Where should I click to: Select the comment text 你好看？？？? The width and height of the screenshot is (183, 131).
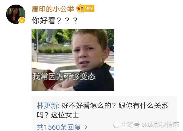54,21
